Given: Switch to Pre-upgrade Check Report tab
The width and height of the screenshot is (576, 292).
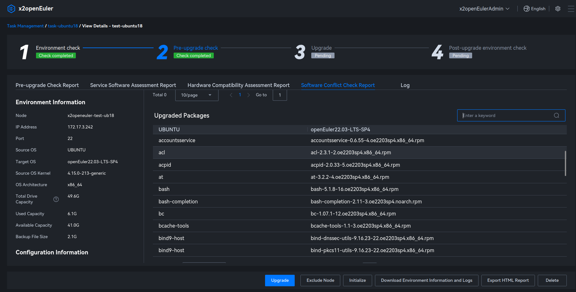Looking at the screenshot, I should [47, 85].
